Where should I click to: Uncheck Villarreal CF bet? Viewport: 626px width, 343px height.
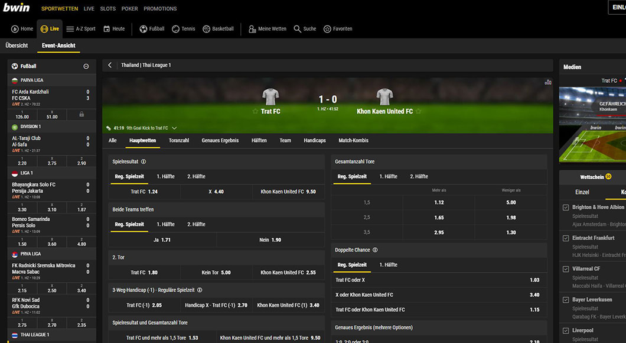(x=566, y=269)
